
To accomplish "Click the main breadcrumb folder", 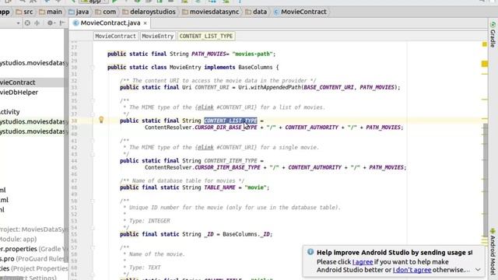I will 51,12.
